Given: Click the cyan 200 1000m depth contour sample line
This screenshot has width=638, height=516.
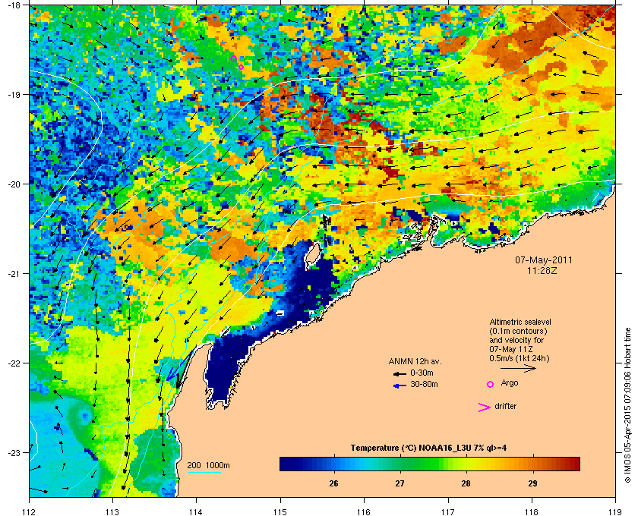Looking at the screenshot, I should click(x=204, y=473).
